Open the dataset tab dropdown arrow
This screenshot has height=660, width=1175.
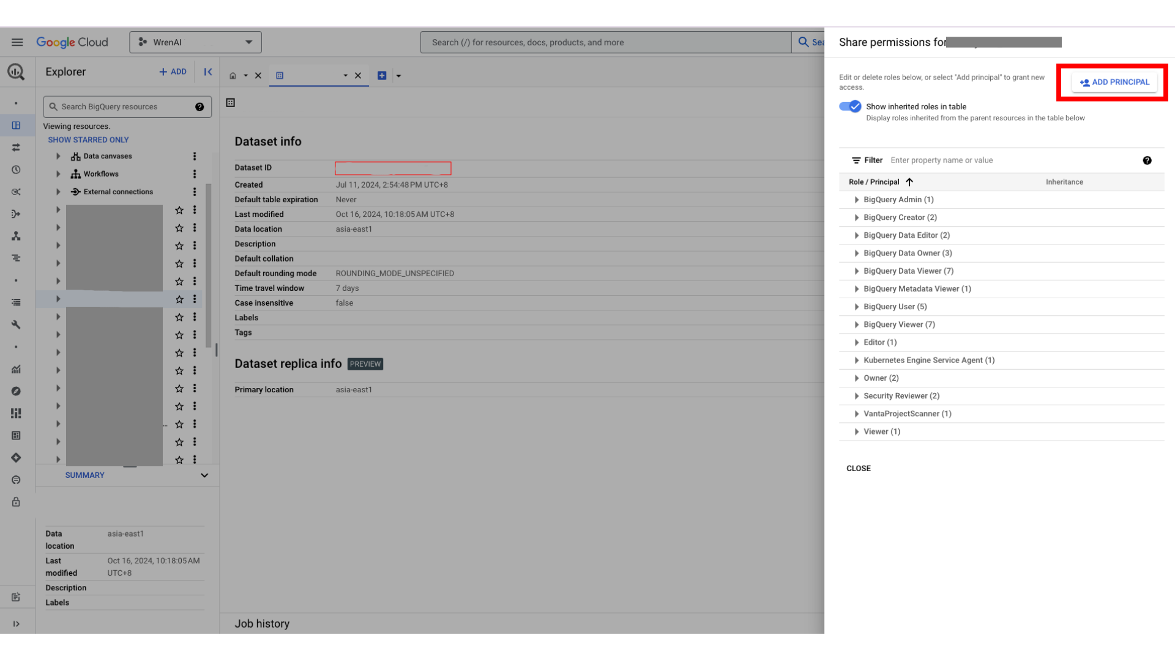tap(346, 76)
